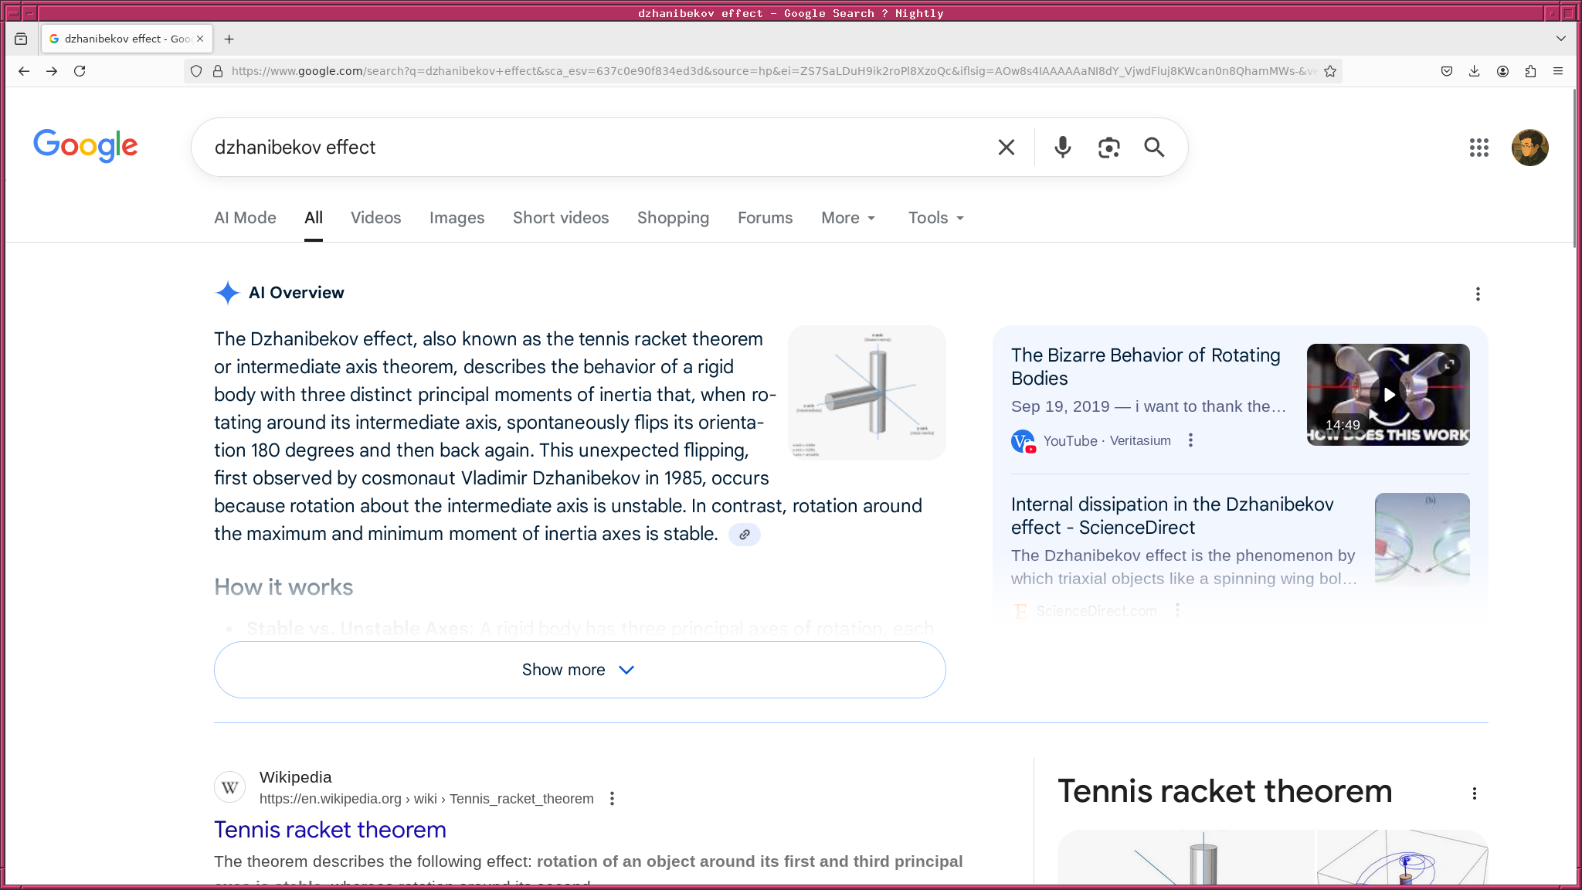
Task: Open the Tennis racket theorem Wikipedia link
Action: 330,830
